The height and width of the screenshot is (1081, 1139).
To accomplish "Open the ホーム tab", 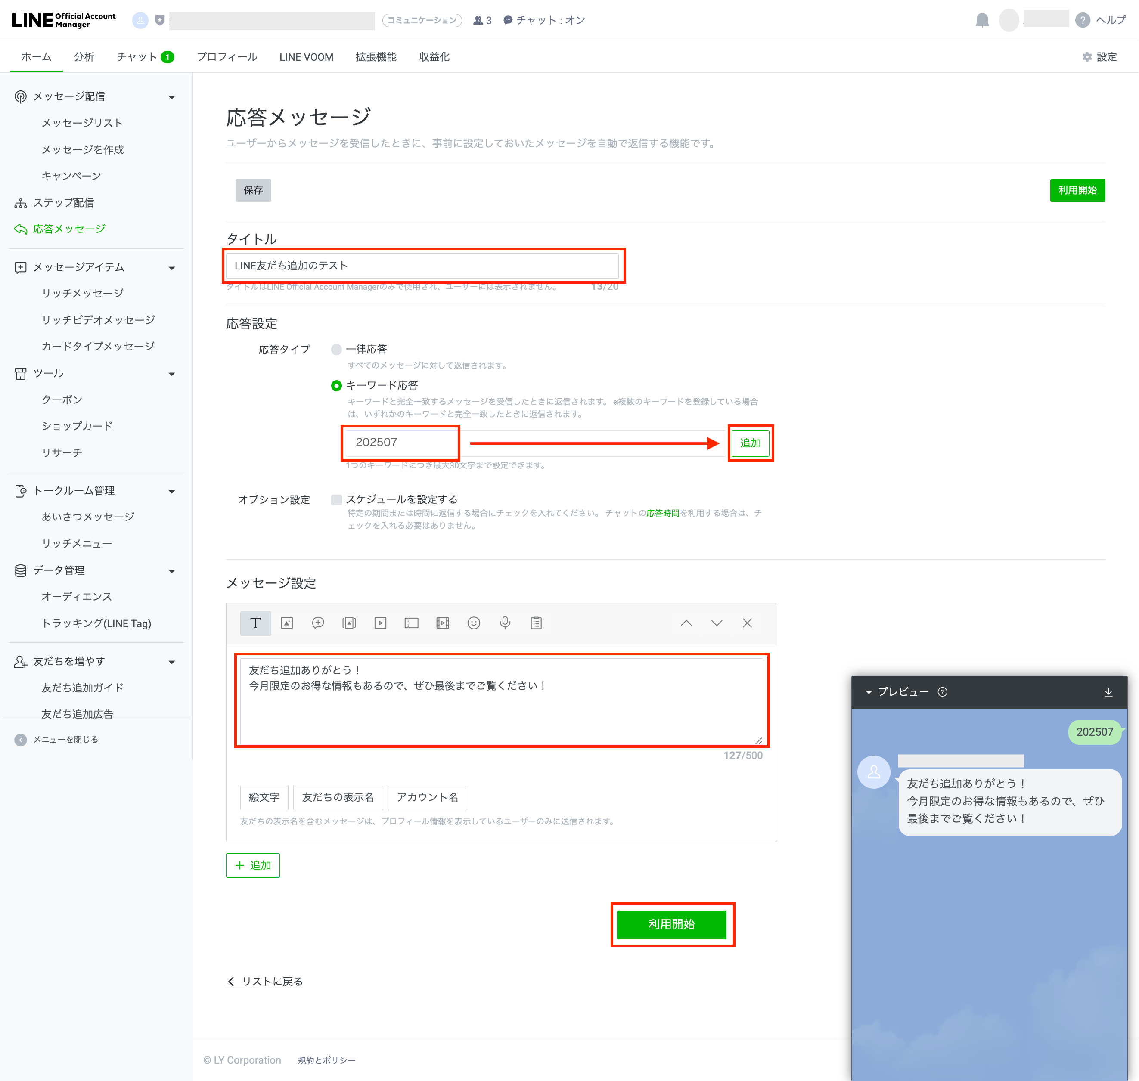I will pos(36,57).
